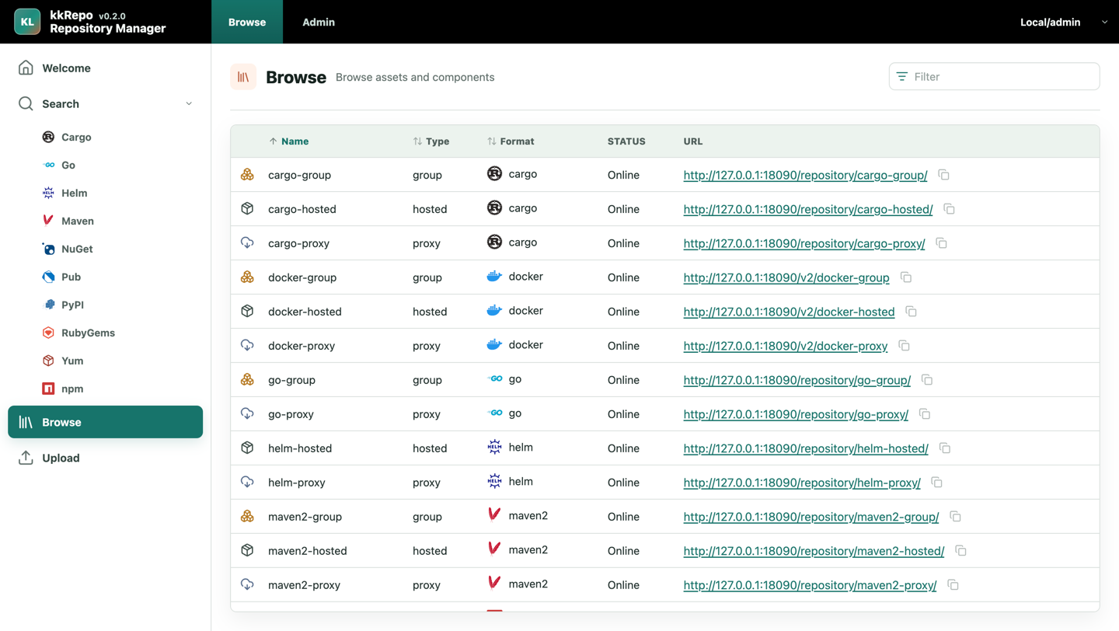Click Online status of cargo-hosted row
Viewport: 1119px width, 631px height.
(x=623, y=209)
